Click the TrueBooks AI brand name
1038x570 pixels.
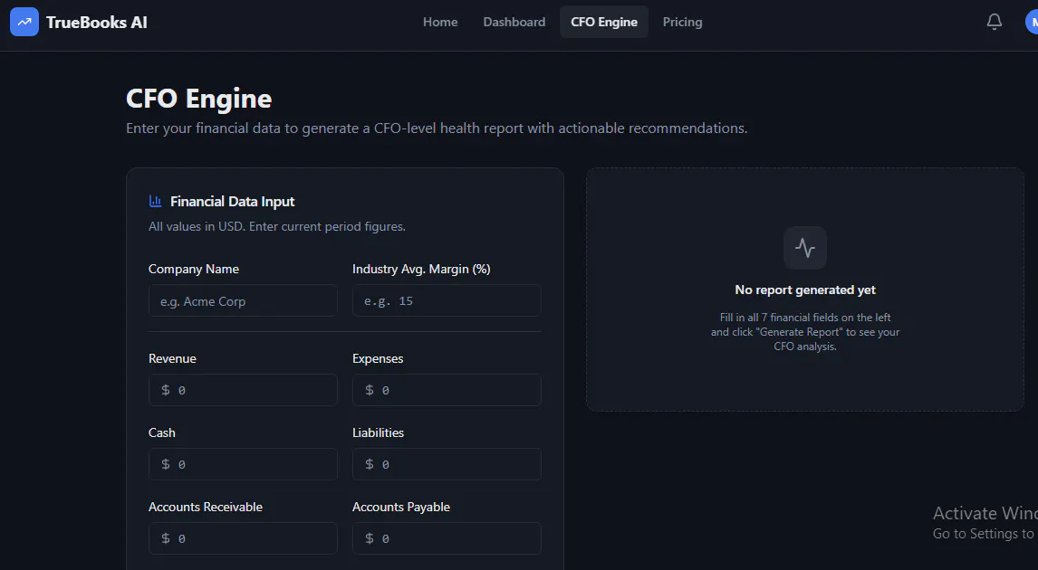(97, 23)
